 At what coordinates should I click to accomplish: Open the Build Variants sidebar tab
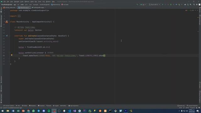[x=1, y=98]
